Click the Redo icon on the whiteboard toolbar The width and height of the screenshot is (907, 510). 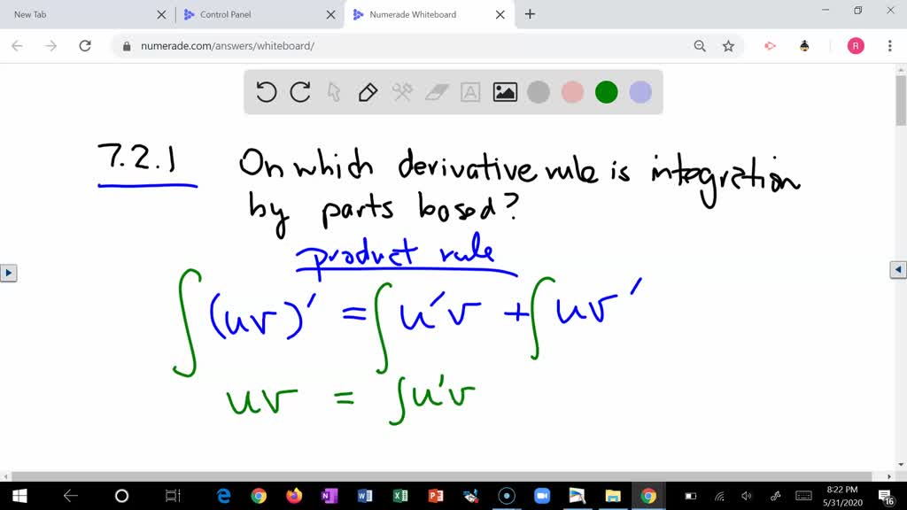[301, 91]
